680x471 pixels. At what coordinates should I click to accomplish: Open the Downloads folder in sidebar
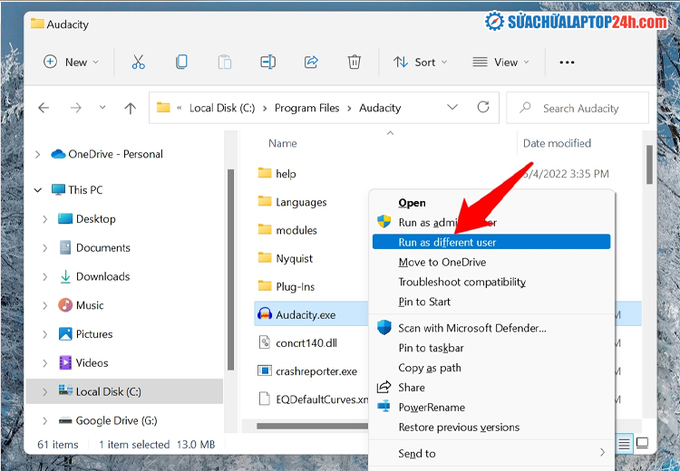pyautogui.click(x=102, y=276)
